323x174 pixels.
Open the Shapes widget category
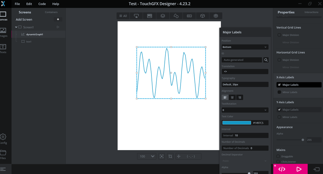tap(176, 16)
